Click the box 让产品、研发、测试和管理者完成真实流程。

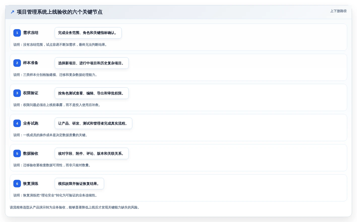[x=93, y=123]
